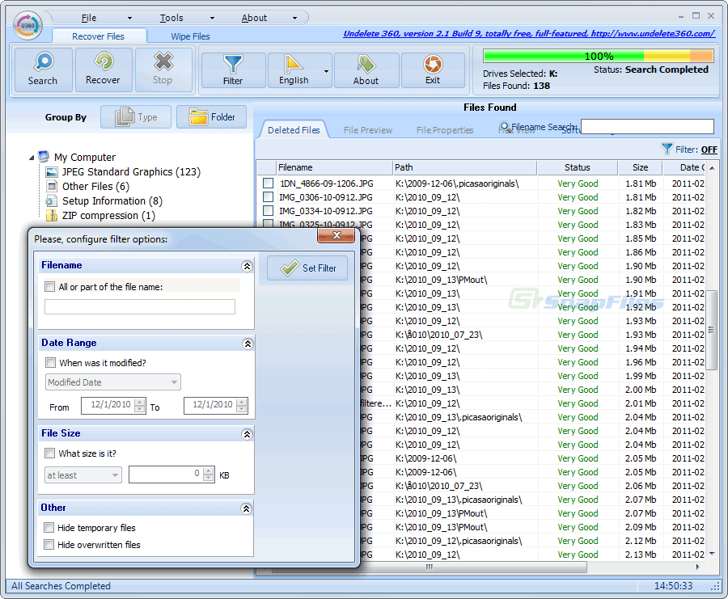Group results by Folder

tap(212, 117)
